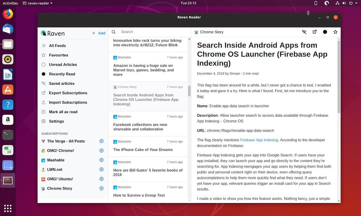Remove The Verge subscription with x icon

pos(102,141)
